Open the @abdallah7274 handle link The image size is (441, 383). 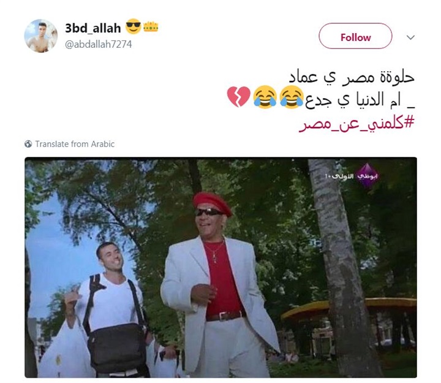(x=98, y=44)
